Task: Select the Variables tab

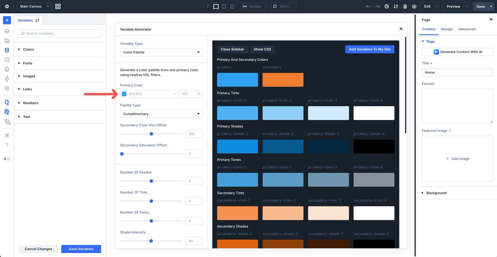Action: click(x=25, y=20)
